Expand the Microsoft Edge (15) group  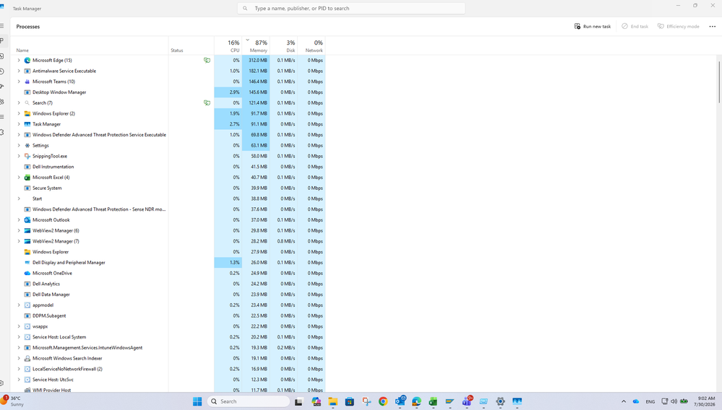(x=19, y=60)
